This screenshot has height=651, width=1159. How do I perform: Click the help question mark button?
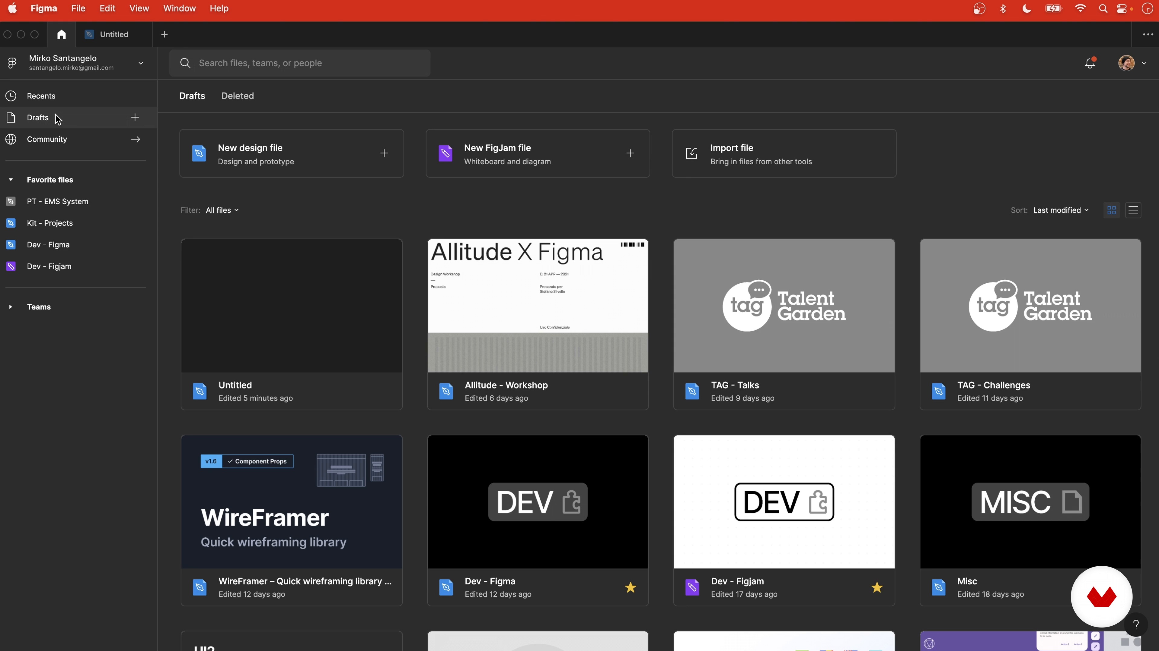pyautogui.click(x=1136, y=624)
